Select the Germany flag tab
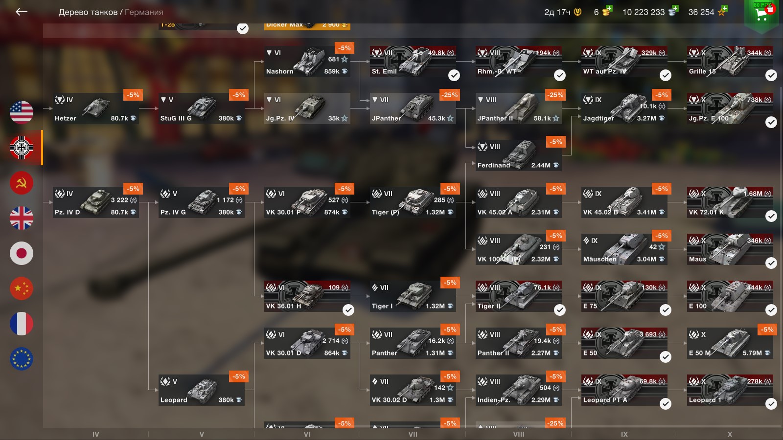Viewport: 783px width, 440px height. coord(22,148)
